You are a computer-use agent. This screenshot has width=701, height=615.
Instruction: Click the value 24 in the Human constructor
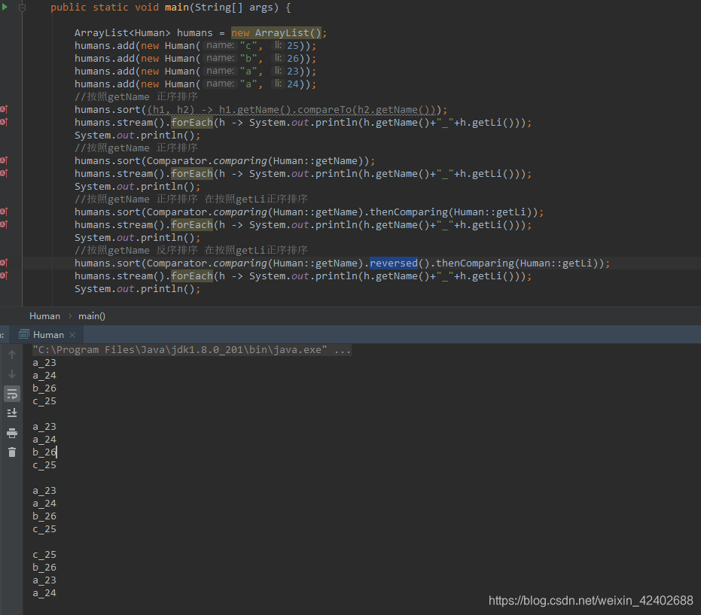(293, 84)
